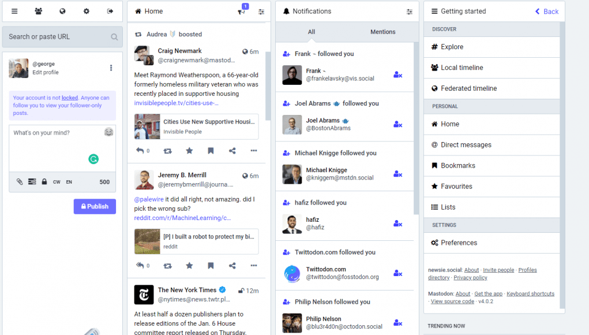589x335 pixels.
Task: Expand Notifications column settings
Action: (x=410, y=12)
